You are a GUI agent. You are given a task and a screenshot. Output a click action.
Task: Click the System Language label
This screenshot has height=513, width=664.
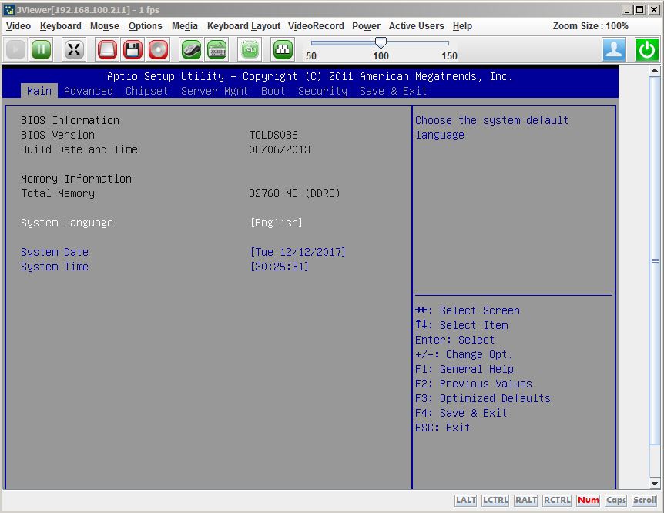coord(67,223)
